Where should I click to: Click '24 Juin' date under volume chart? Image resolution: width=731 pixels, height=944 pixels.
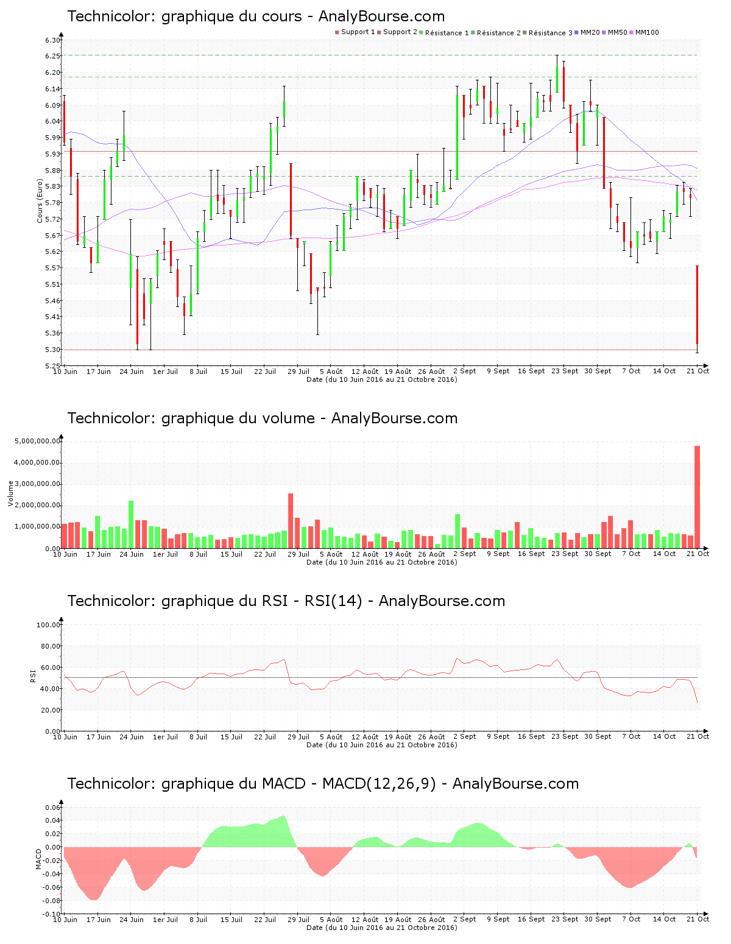click(132, 554)
